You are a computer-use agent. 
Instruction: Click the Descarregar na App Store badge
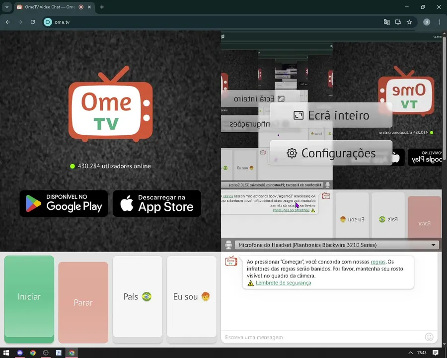[157, 203]
